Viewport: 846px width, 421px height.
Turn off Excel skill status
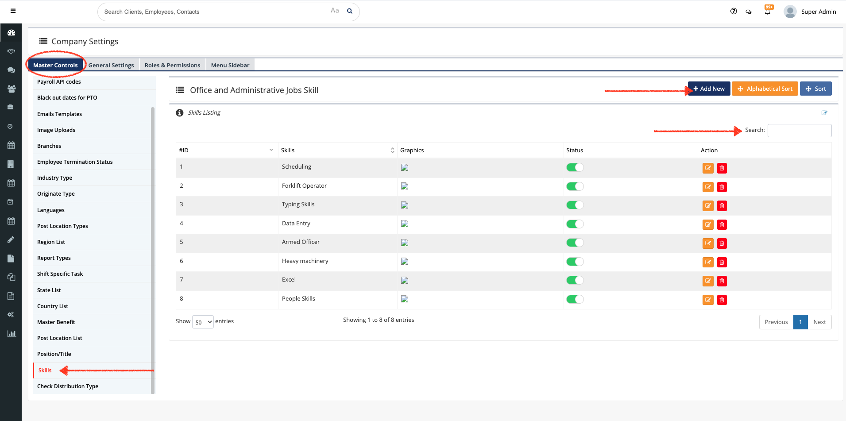point(575,280)
